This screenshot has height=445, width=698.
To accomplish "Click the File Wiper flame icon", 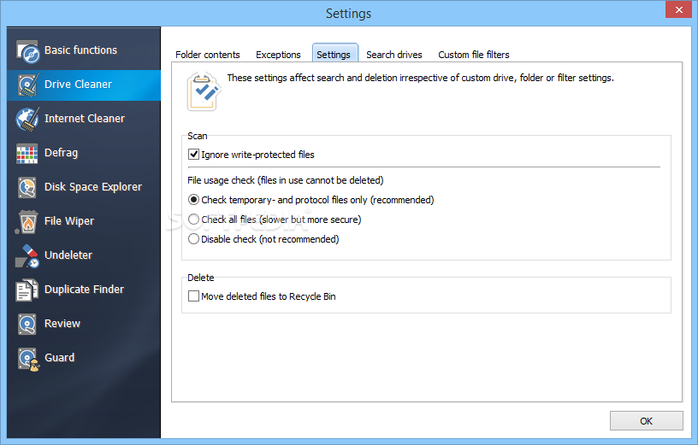I will [27, 222].
